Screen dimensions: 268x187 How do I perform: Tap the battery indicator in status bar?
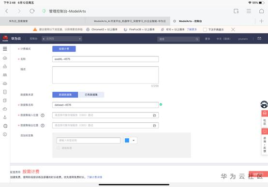(x=261, y=2)
